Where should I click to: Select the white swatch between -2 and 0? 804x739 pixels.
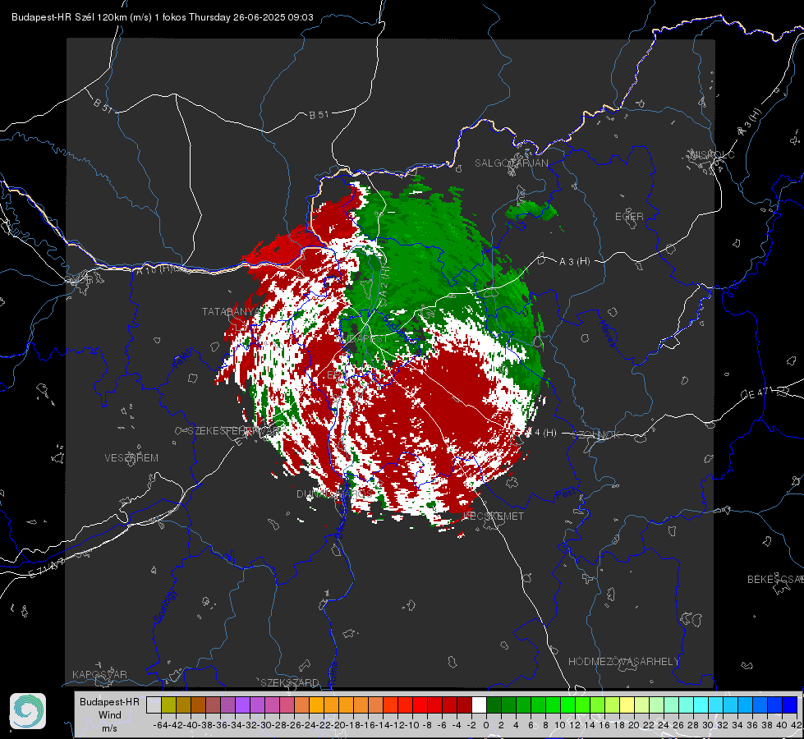click(479, 705)
